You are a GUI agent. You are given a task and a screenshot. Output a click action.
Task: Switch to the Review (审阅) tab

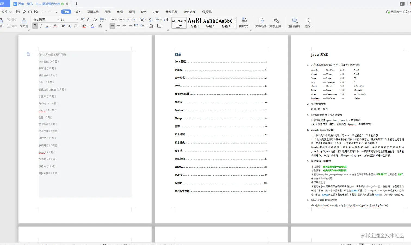coord(120,12)
